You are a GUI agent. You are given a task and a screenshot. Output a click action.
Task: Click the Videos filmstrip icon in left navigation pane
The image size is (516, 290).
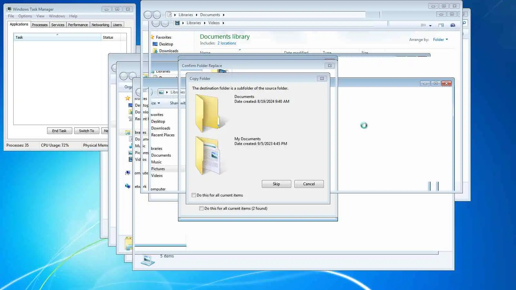(130, 159)
